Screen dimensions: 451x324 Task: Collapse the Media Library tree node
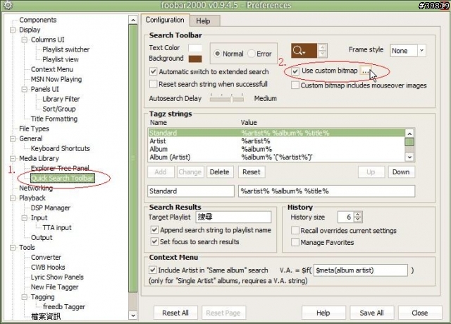13,158
